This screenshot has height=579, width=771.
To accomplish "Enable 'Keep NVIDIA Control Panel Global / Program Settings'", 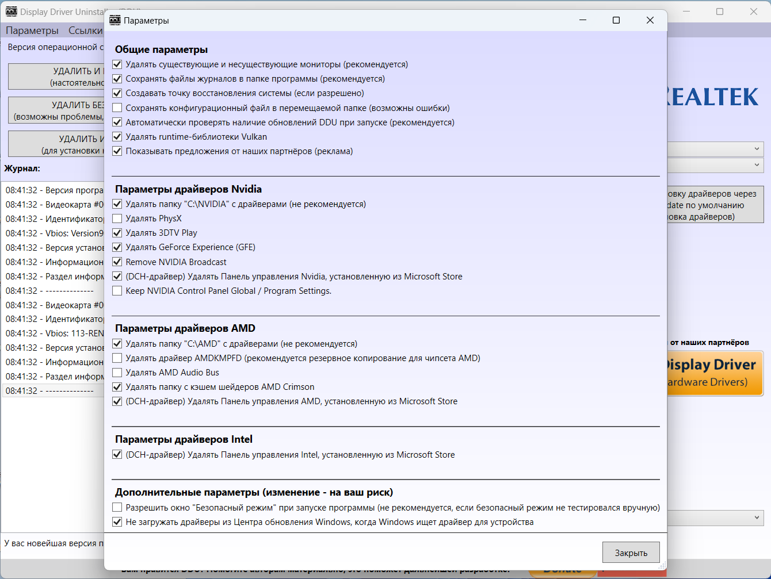I will coord(117,291).
